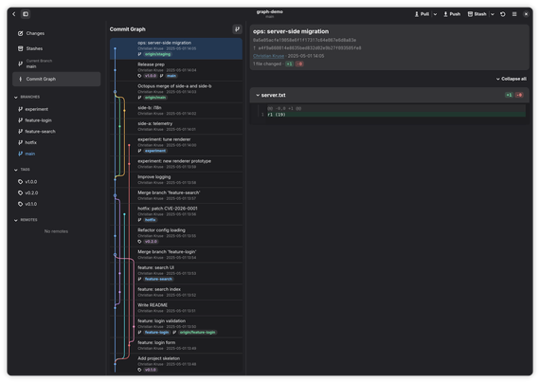Open the Stashes view
Screen dimensions: 540x383
coord(57,48)
